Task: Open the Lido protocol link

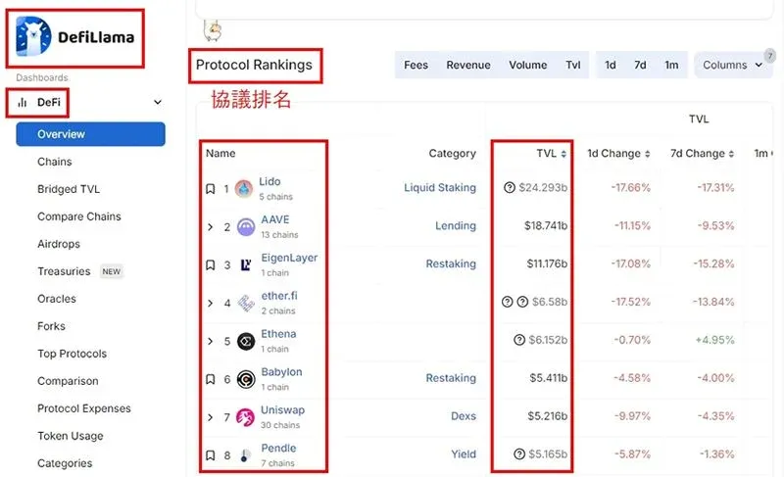Action: 269,182
